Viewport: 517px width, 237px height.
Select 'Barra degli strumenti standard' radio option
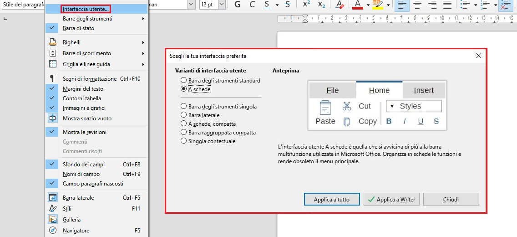coord(184,81)
